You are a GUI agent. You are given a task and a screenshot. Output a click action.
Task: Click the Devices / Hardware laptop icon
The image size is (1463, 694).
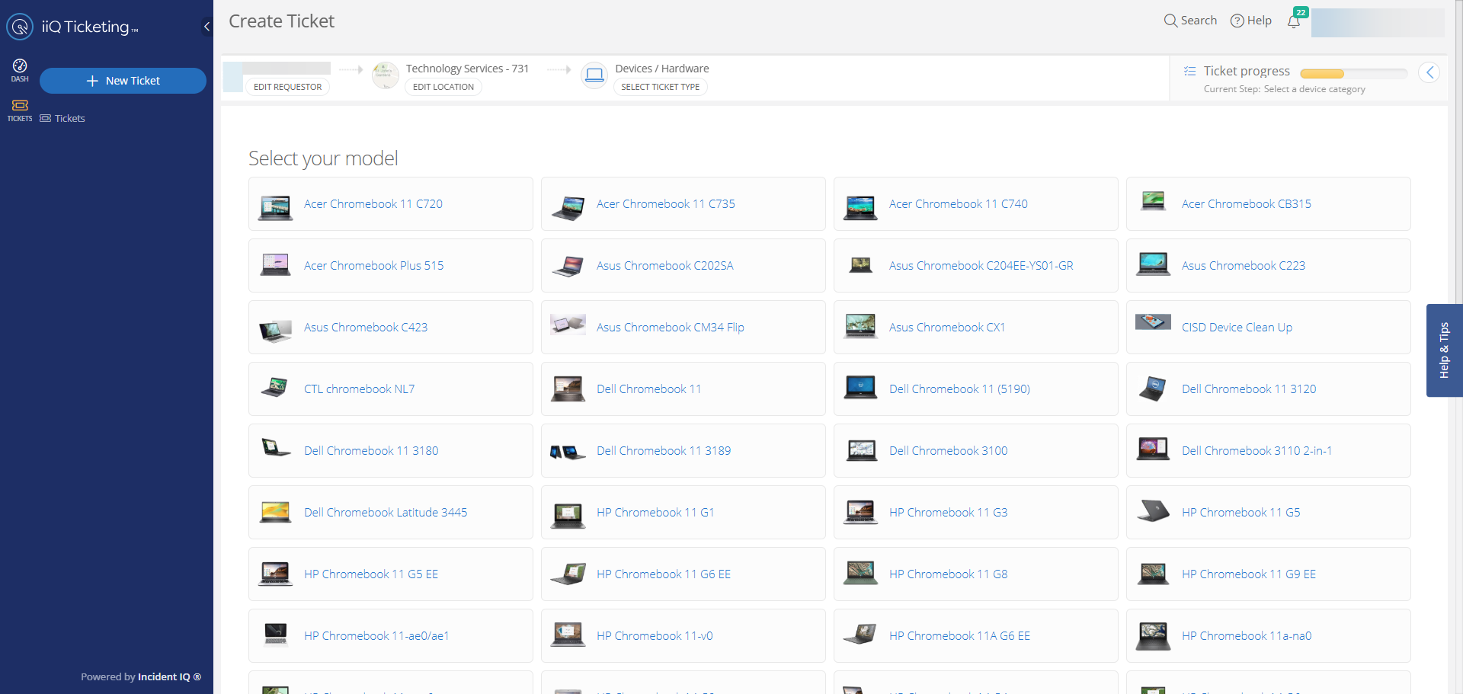(x=594, y=75)
